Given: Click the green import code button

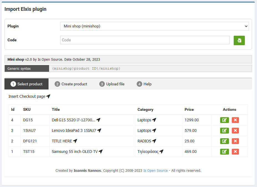Looking at the screenshot, I should pyautogui.click(x=239, y=40).
